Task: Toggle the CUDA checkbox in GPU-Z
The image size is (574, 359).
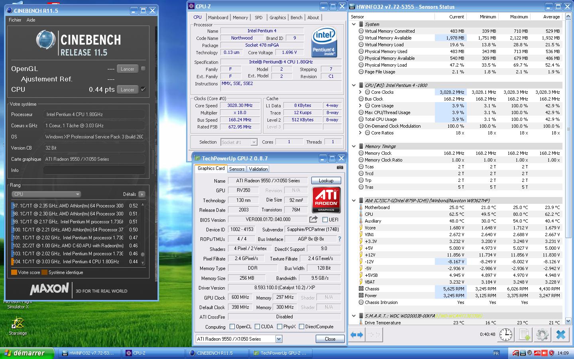Action: click(257, 327)
